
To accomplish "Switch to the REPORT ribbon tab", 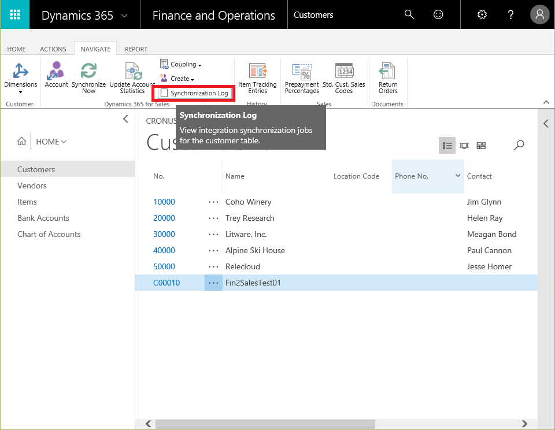I will 136,49.
